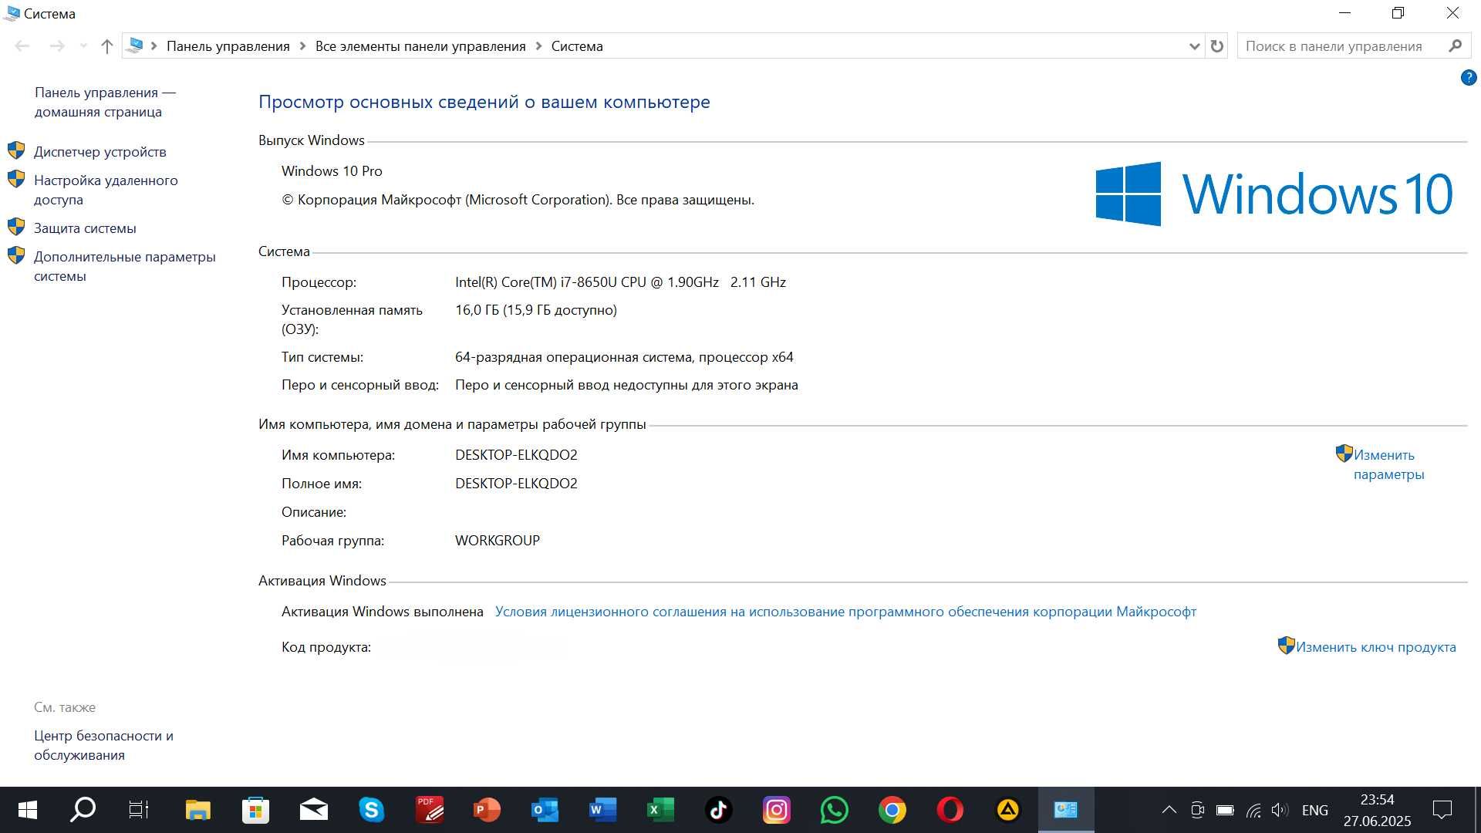This screenshot has height=833, width=1481.
Task: Open Instagram from taskbar
Action: (776, 810)
